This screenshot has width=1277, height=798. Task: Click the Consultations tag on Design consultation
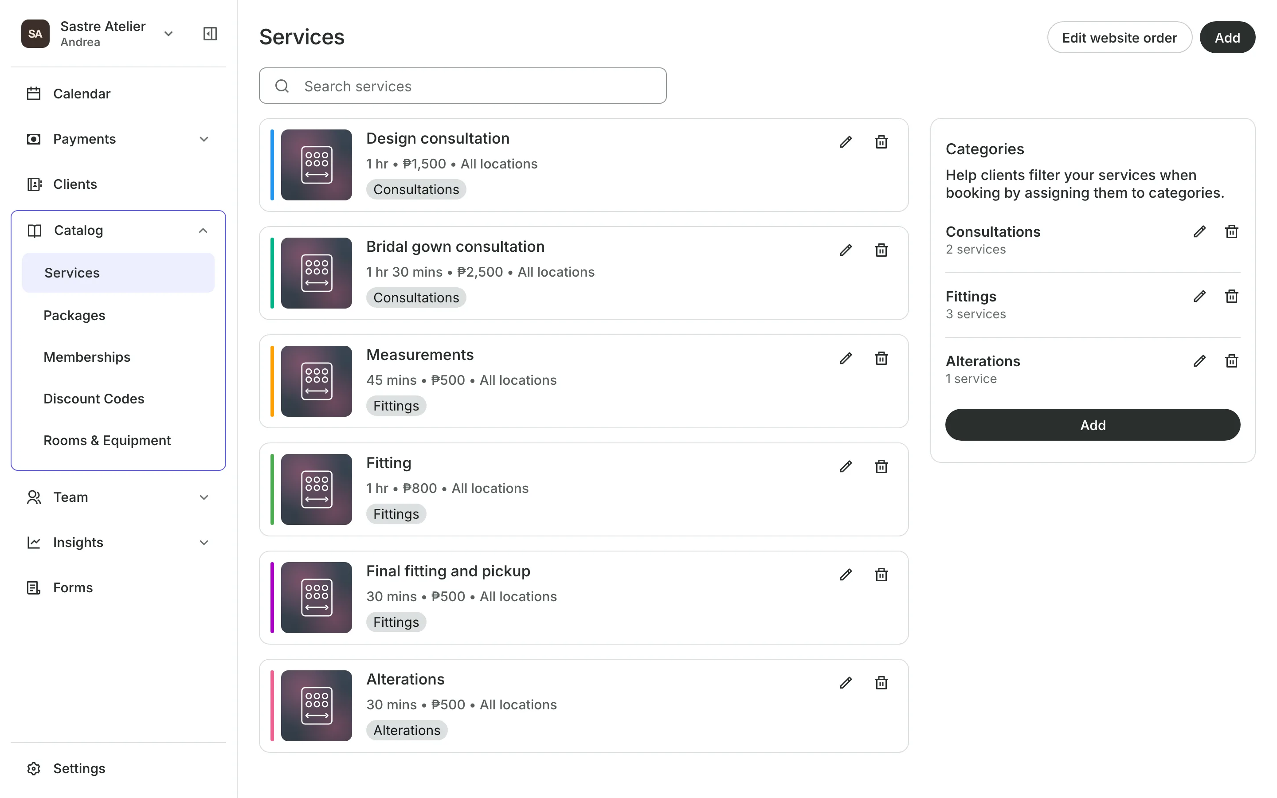416,189
